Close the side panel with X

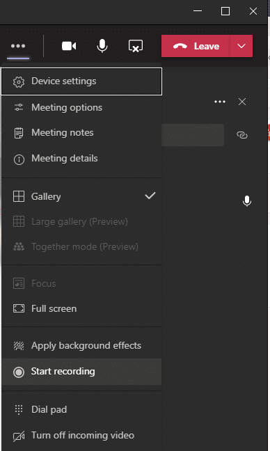coord(242,102)
